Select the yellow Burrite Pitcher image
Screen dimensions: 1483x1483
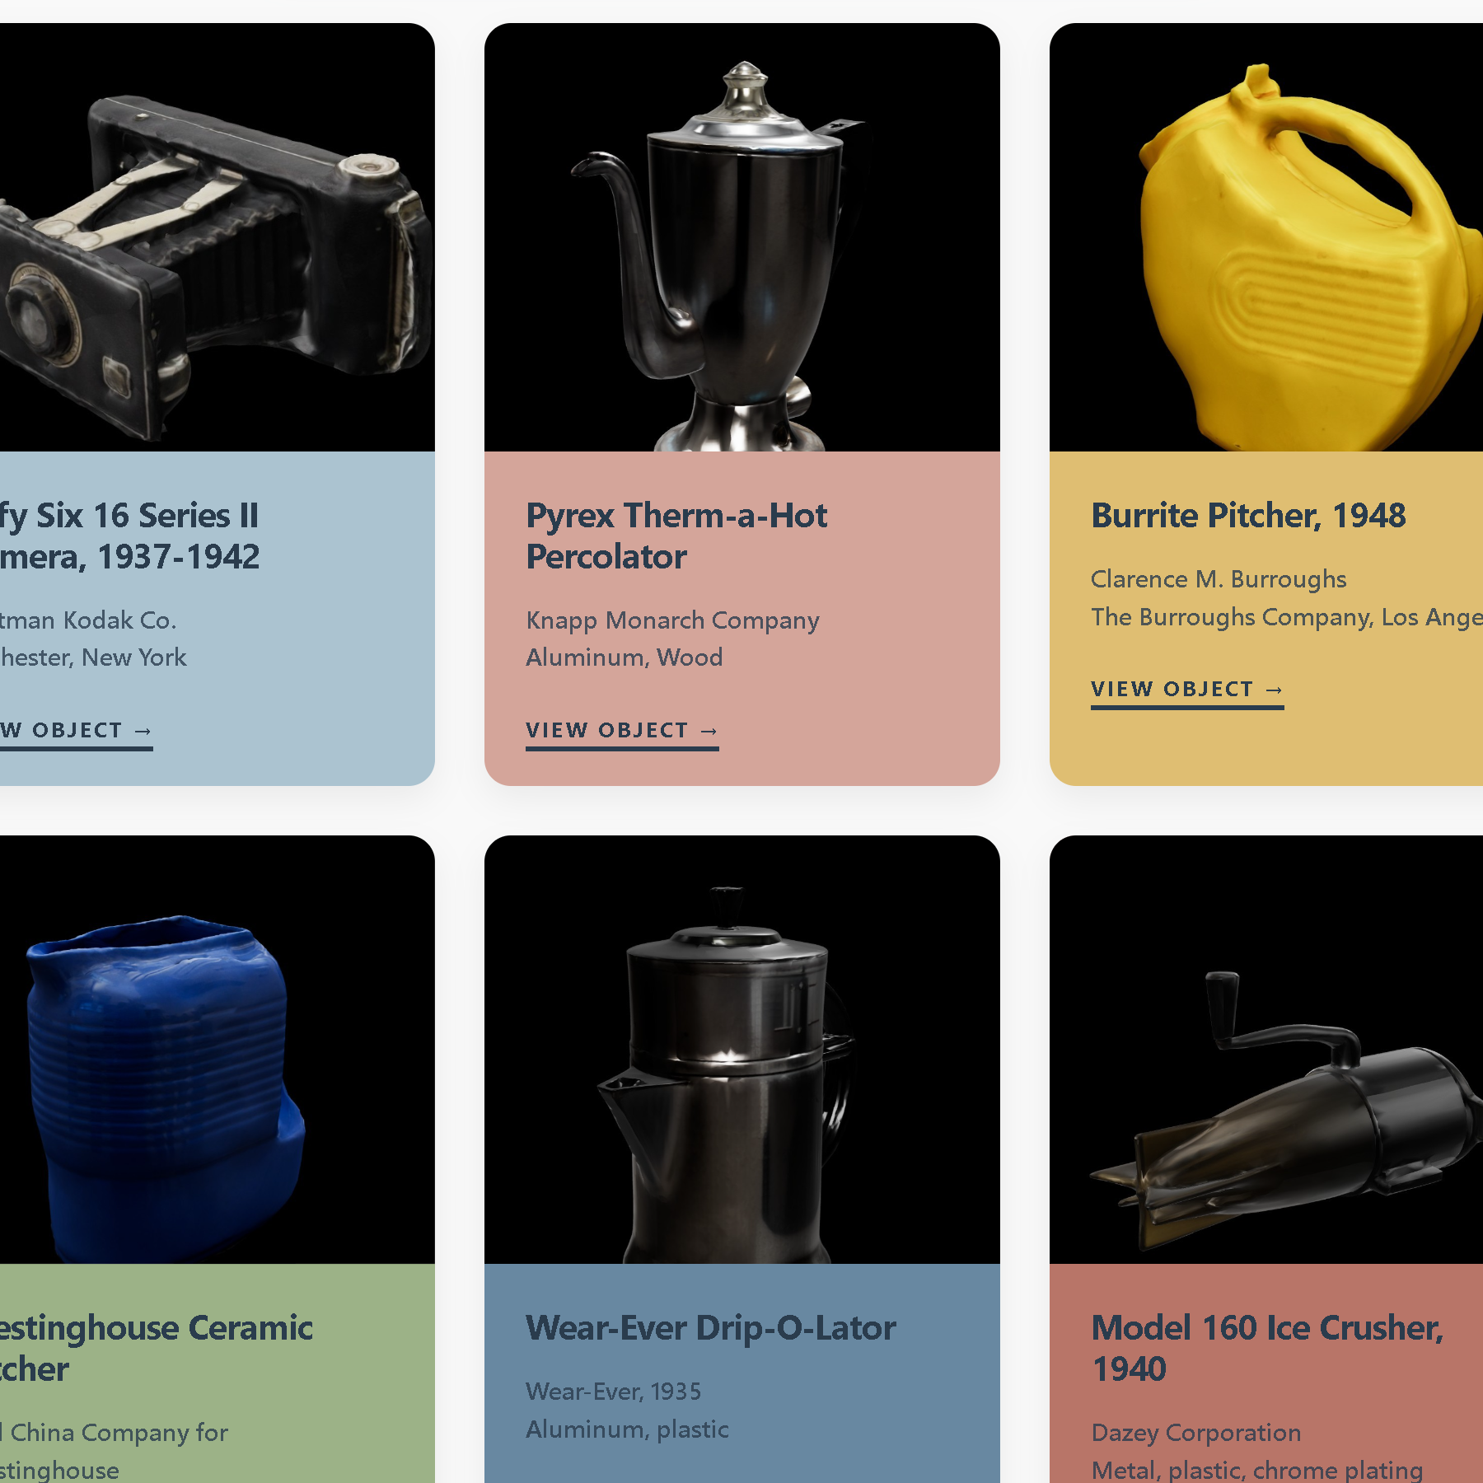pyautogui.click(x=1266, y=237)
